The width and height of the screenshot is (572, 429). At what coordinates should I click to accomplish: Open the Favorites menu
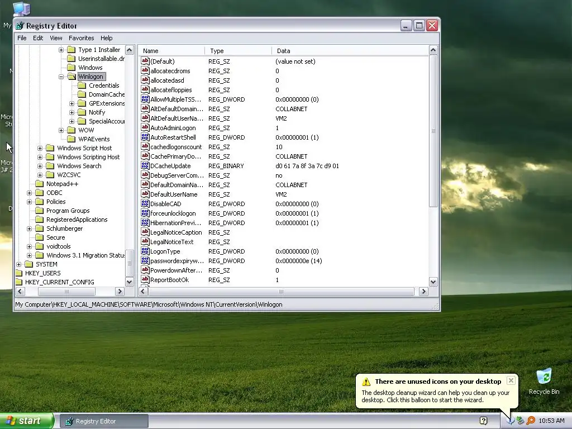click(x=82, y=38)
